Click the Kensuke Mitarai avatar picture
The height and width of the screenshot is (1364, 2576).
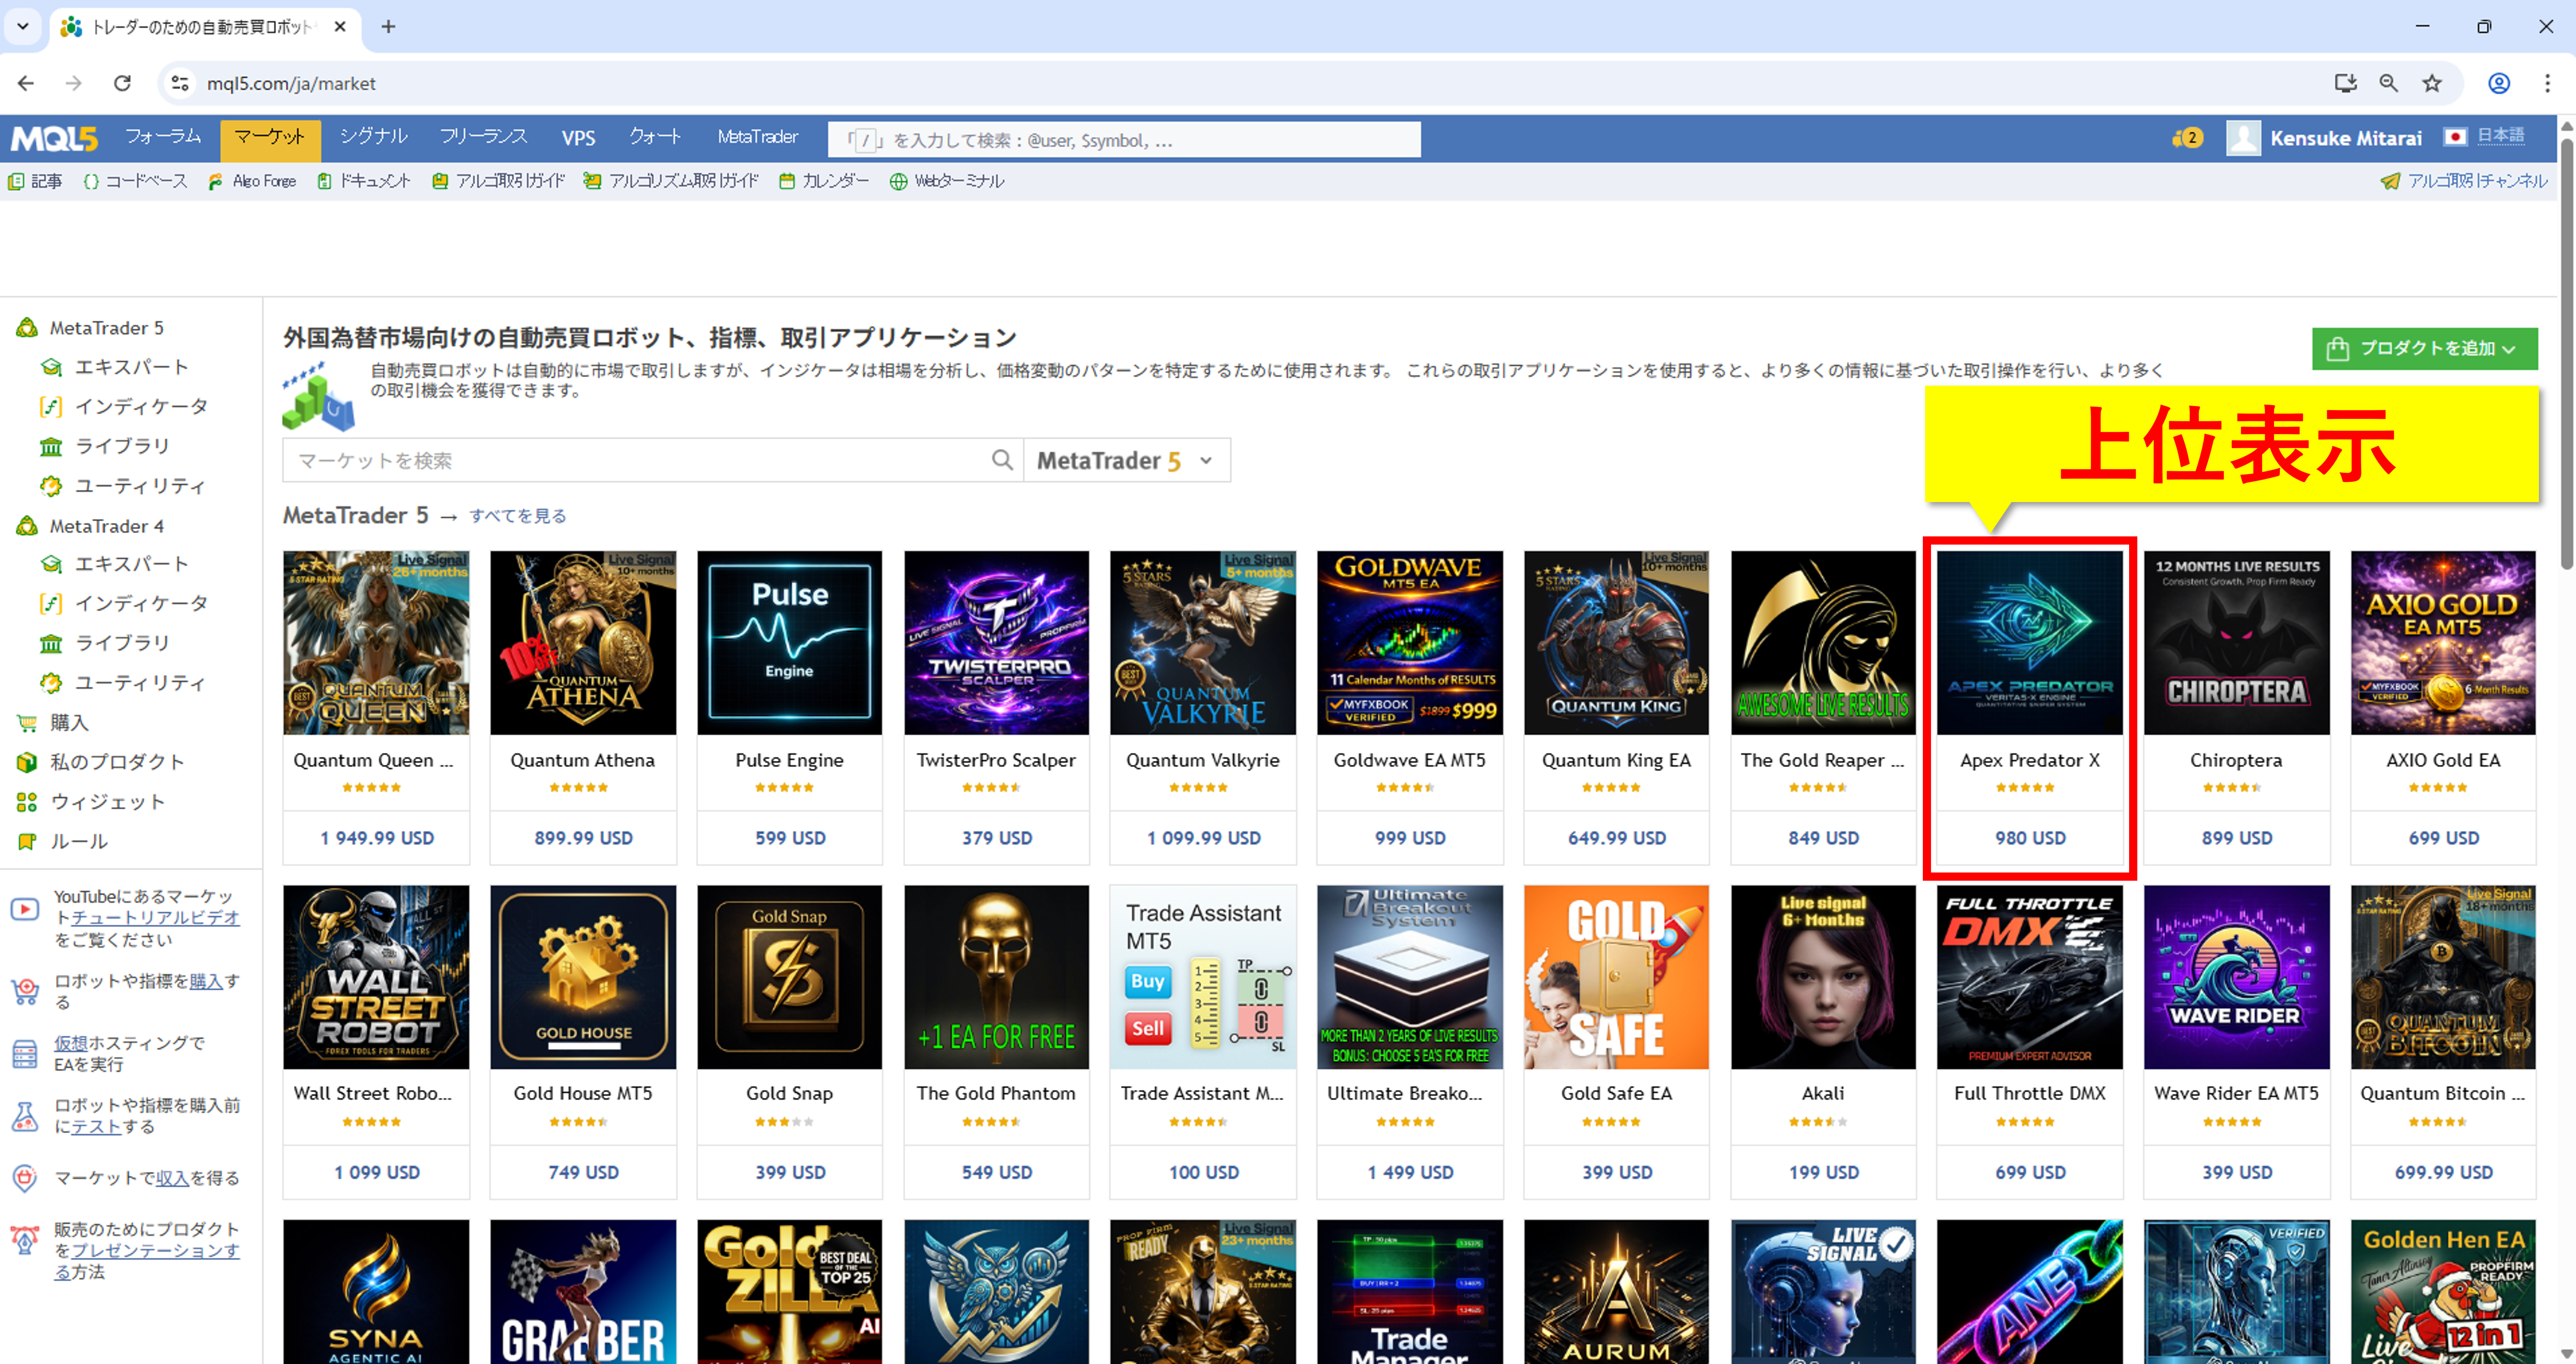(2243, 138)
